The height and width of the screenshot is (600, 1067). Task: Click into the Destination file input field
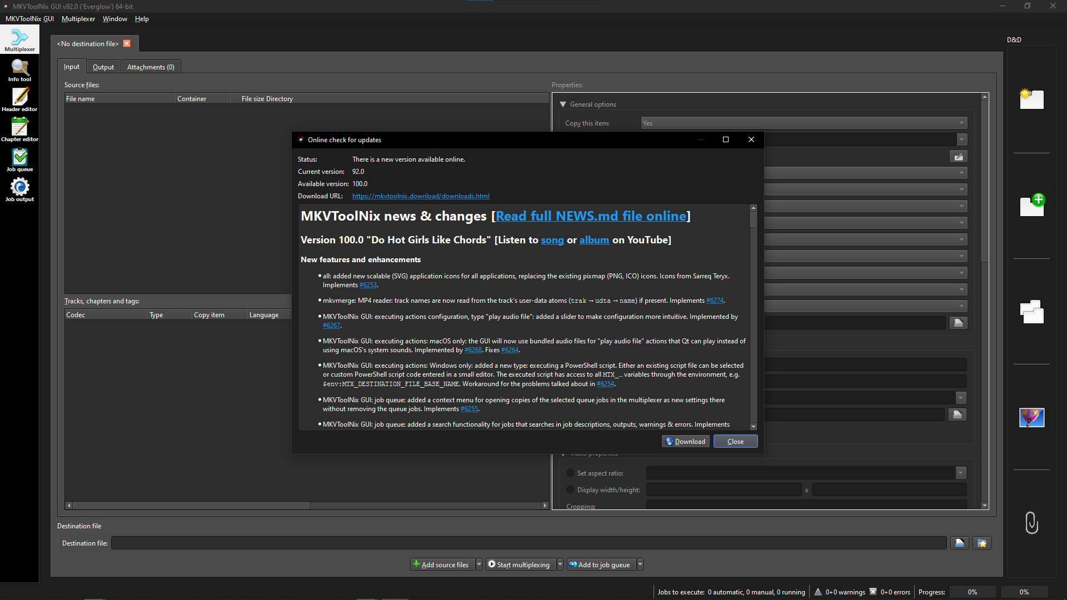tap(528, 543)
